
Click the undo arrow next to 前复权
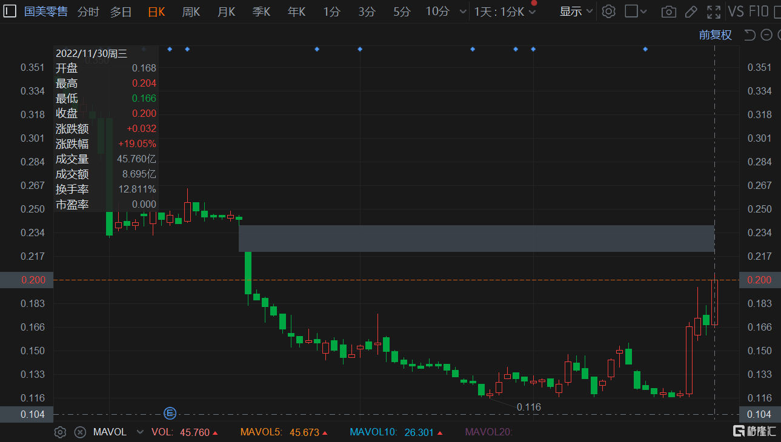[x=749, y=35]
